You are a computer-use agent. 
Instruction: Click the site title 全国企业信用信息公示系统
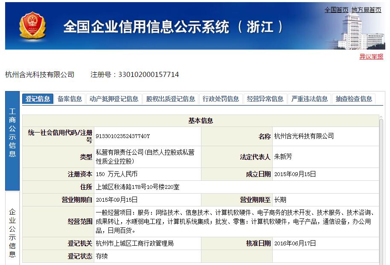[x=146, y=27]
